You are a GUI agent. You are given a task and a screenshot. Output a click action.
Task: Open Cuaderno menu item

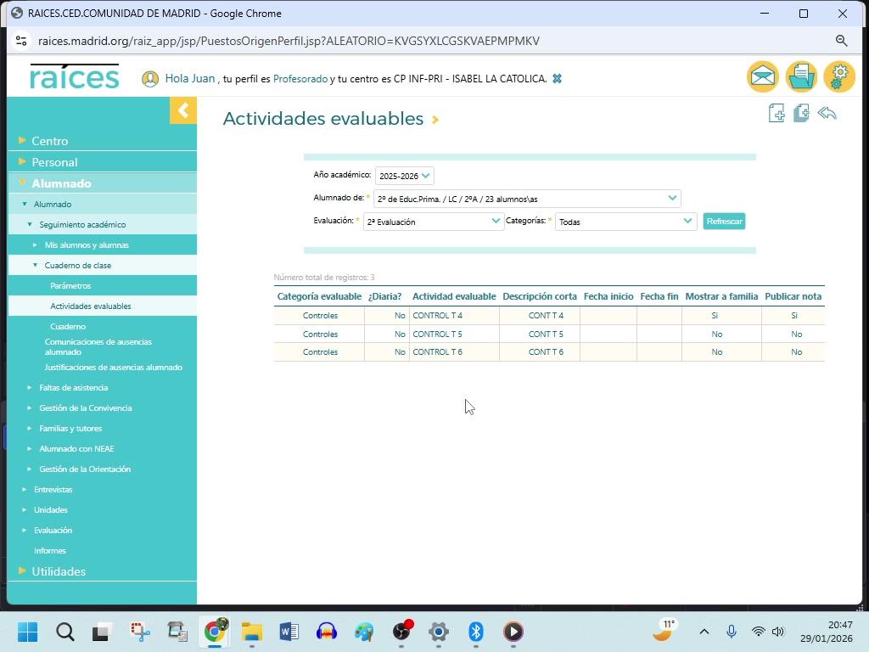tap(68, 327)
